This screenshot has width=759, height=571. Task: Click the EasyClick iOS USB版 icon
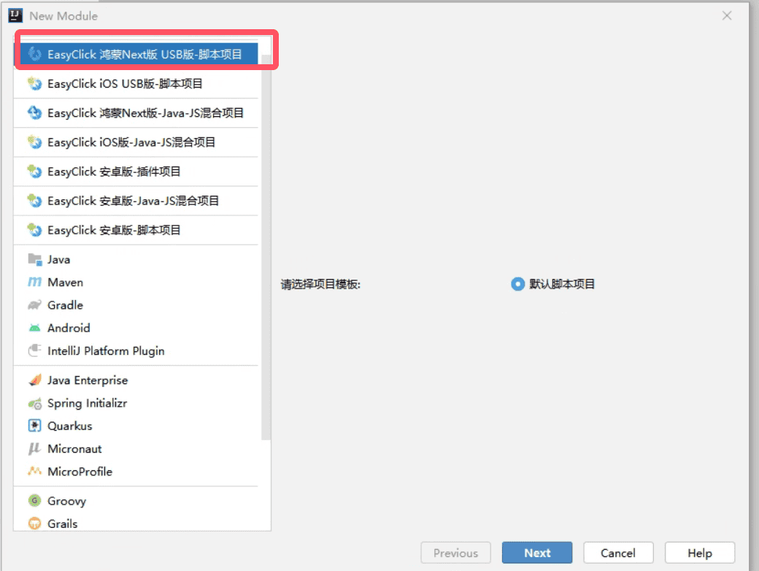click(x=34, y=84)
